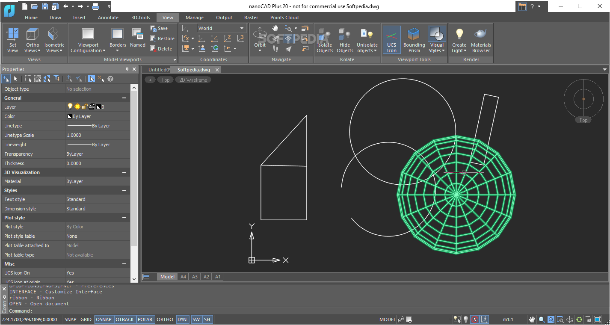Click the Top view label button in viewport

166,80
